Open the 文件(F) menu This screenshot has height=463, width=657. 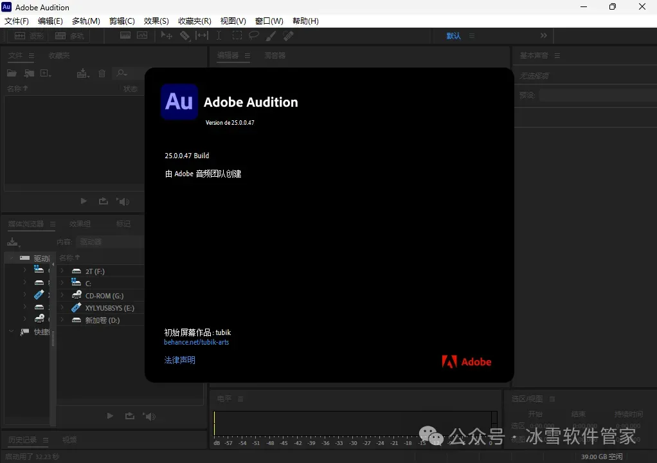coord(16,21)
